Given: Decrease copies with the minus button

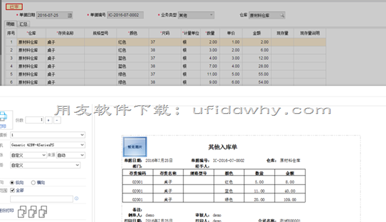Looking at the screenshot, I should (x=57, y=120).
